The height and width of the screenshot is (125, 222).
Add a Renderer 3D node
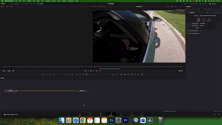coord(142,74)
